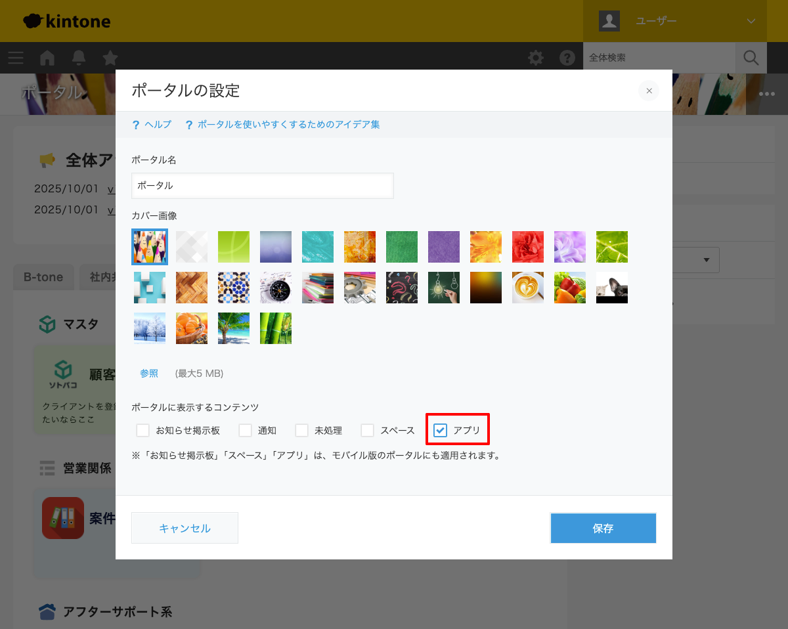Screen dimensions: 788x629
Task: Click the user avatar icon
Action: pyautogui.click(x=609, y=20)
